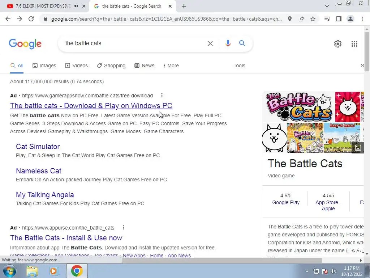
Task: Open Cat Simulator sitelink
Action: [x=38, y=147]
